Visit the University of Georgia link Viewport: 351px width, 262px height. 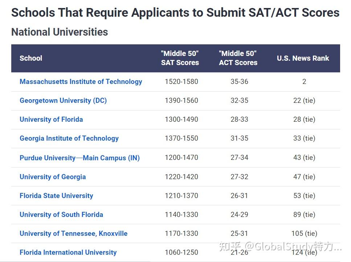pyautogui.click(x=53, y=177)
